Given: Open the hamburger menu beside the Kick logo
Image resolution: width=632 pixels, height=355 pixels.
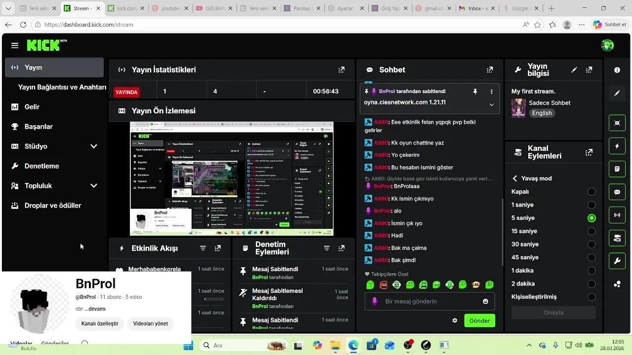Looking at the screenshot, I should [x=15, y=45].
